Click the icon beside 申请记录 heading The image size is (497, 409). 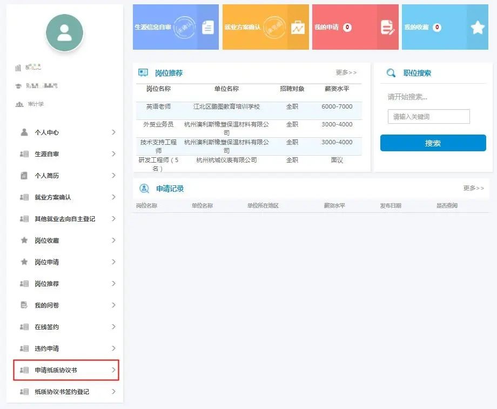click(144, 189)
